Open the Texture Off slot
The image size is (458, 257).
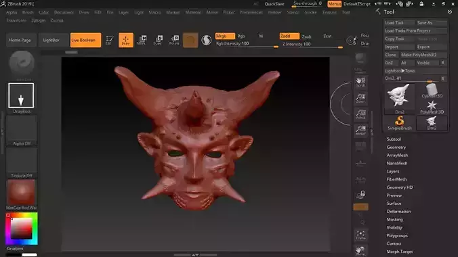coord(22,162)
